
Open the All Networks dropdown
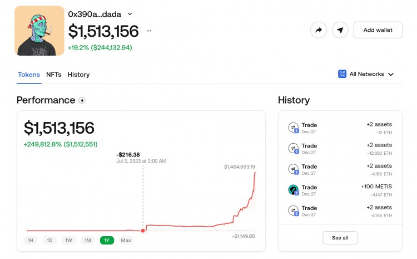366,74
